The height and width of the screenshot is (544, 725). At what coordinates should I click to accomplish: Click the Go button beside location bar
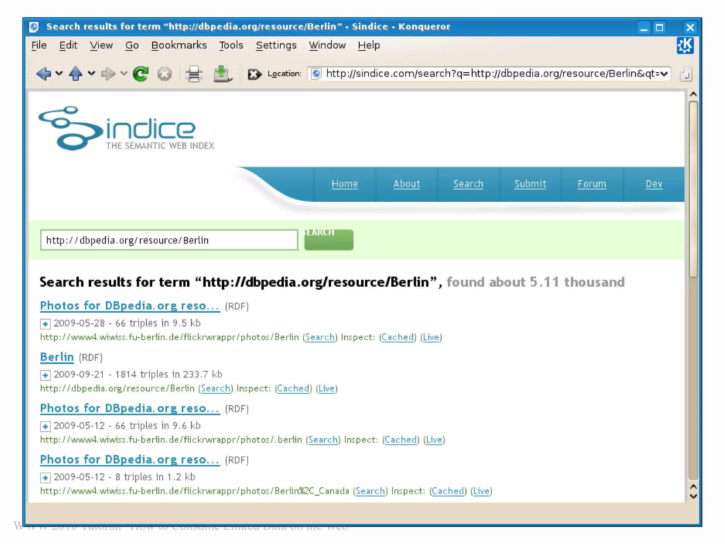pos(686,74)
